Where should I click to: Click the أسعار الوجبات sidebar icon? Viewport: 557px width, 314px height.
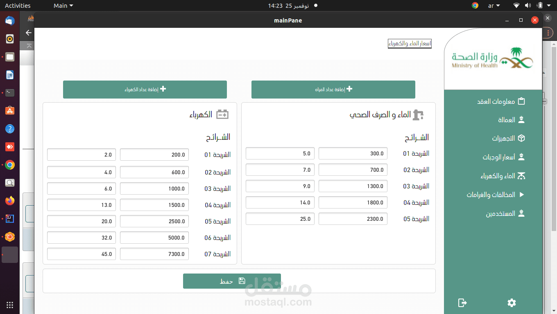click(x=521, y=157)
